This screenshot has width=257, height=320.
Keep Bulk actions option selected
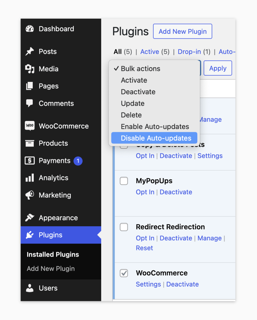(154, 68)
